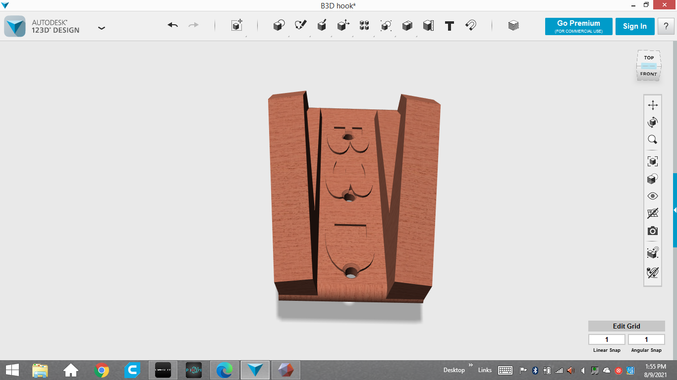This screenshot has height=380, width=677.
Task: Click the Undo arrow in the toolbar
Action: point(172,25)
